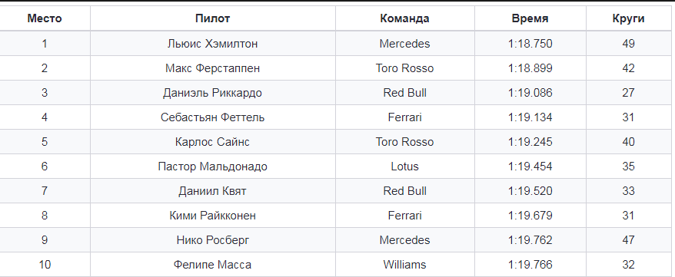Click the Нико Росберг name cell

(213, 239)
